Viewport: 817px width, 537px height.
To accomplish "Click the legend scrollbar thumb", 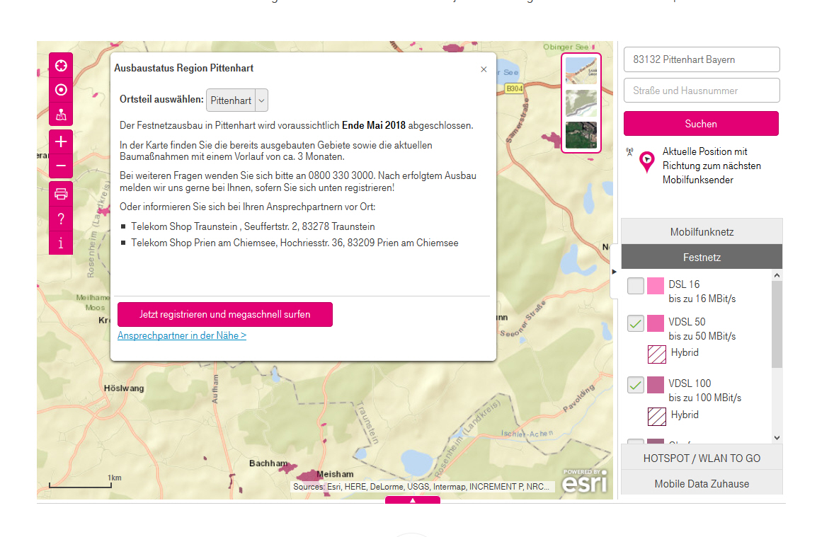I will tap(777, 324).
